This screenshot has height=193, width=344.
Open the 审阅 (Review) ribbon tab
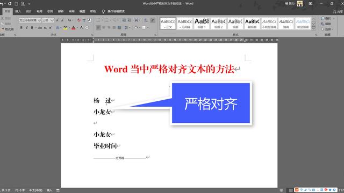[71, 11]
